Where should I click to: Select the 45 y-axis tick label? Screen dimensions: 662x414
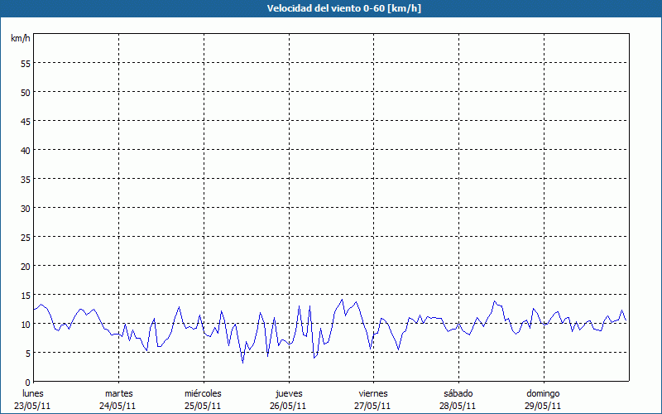coord(25,121)
